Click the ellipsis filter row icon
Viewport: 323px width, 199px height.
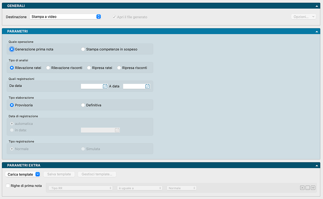point(308,188)
